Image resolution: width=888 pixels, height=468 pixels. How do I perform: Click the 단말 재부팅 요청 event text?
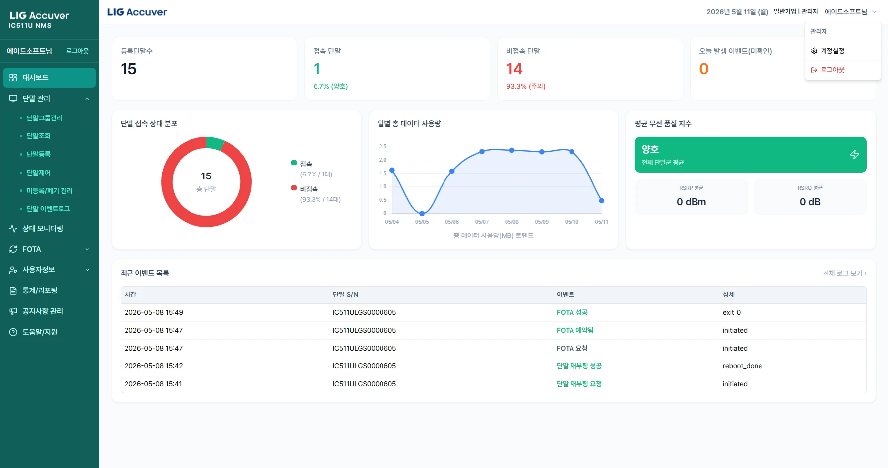(x=579, y=384)
